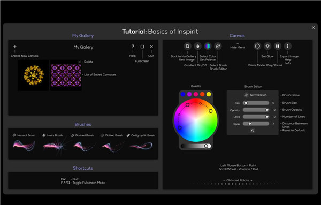Viewport: 321px width, 205px height.
Task: Delete the purple pattern saved canvas
Action: click(x=79, y=62)
